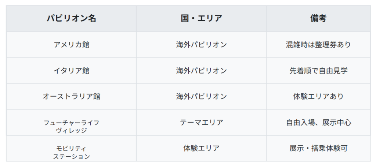Click 海外パビリオン in the オーストラリア館 row

(202, 97)
